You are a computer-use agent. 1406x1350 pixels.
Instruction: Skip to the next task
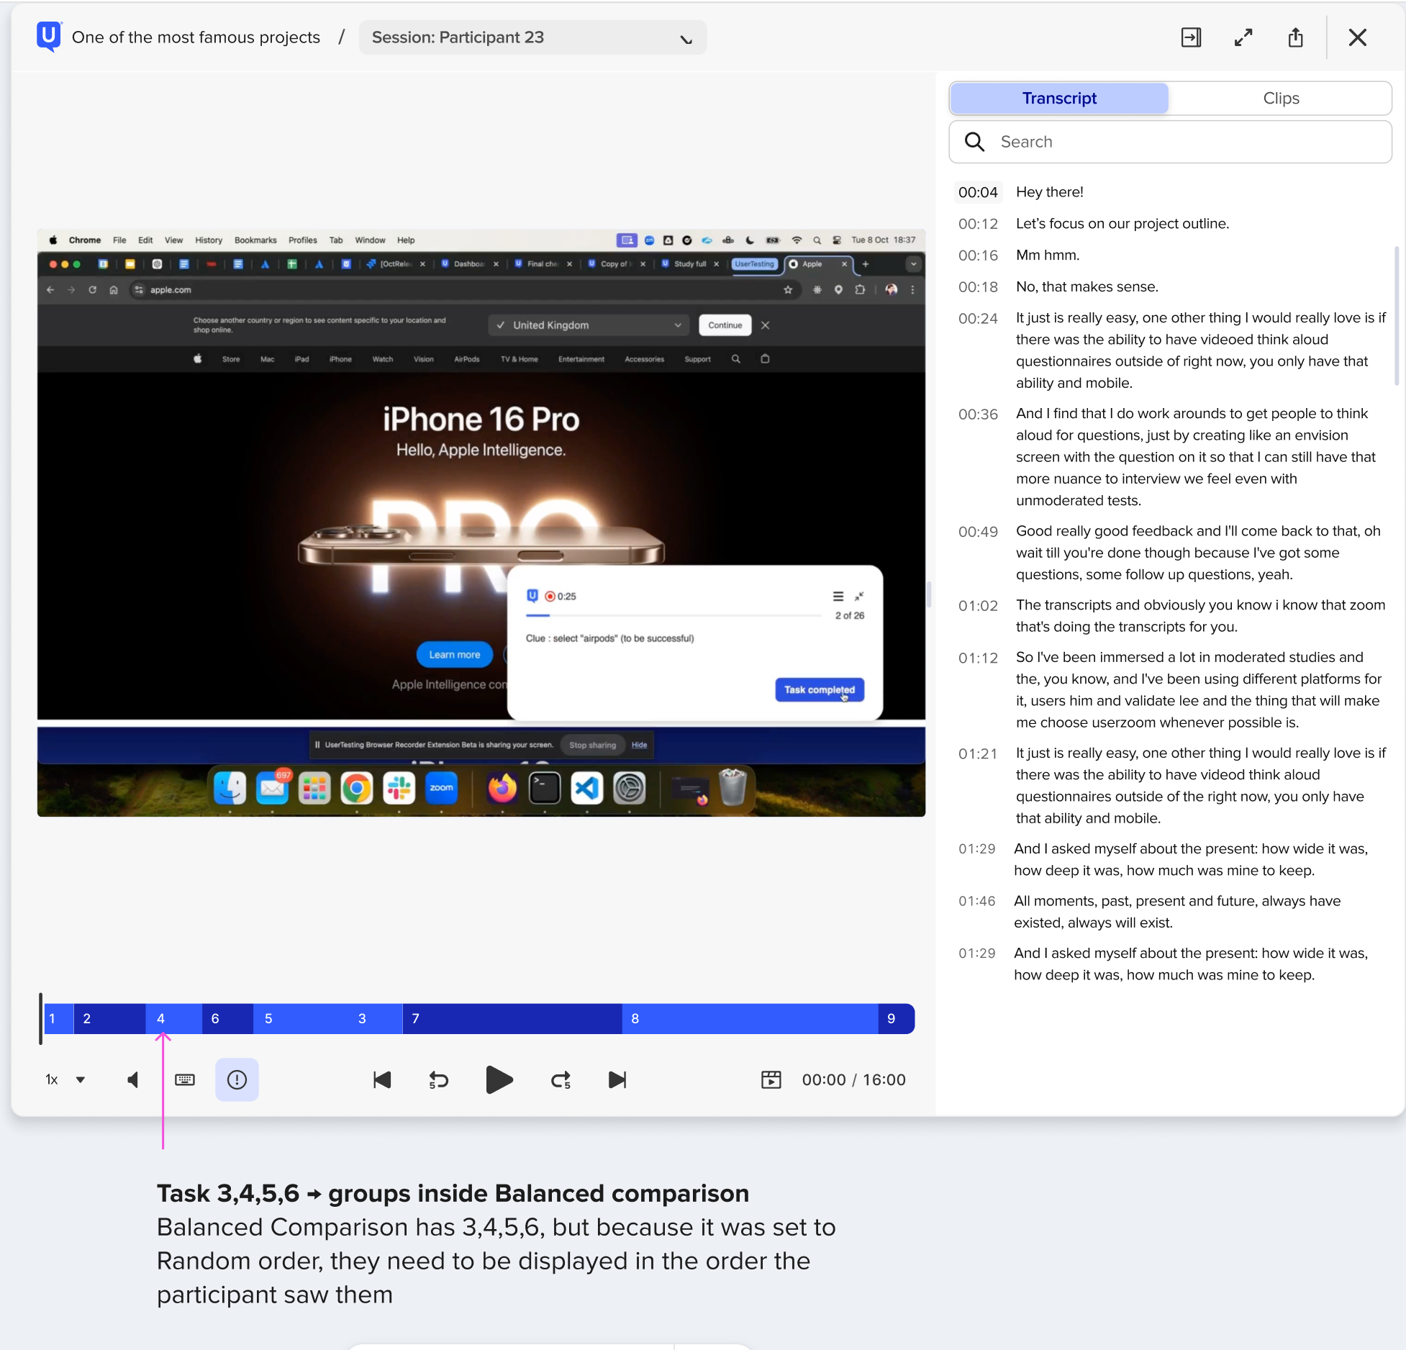point(617,1079)
